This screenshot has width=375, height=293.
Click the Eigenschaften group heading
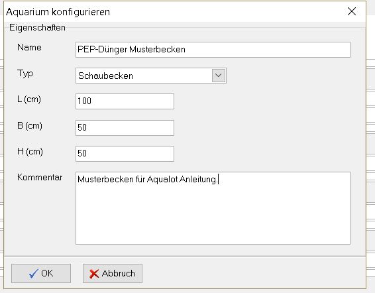[x=37, y=28]
